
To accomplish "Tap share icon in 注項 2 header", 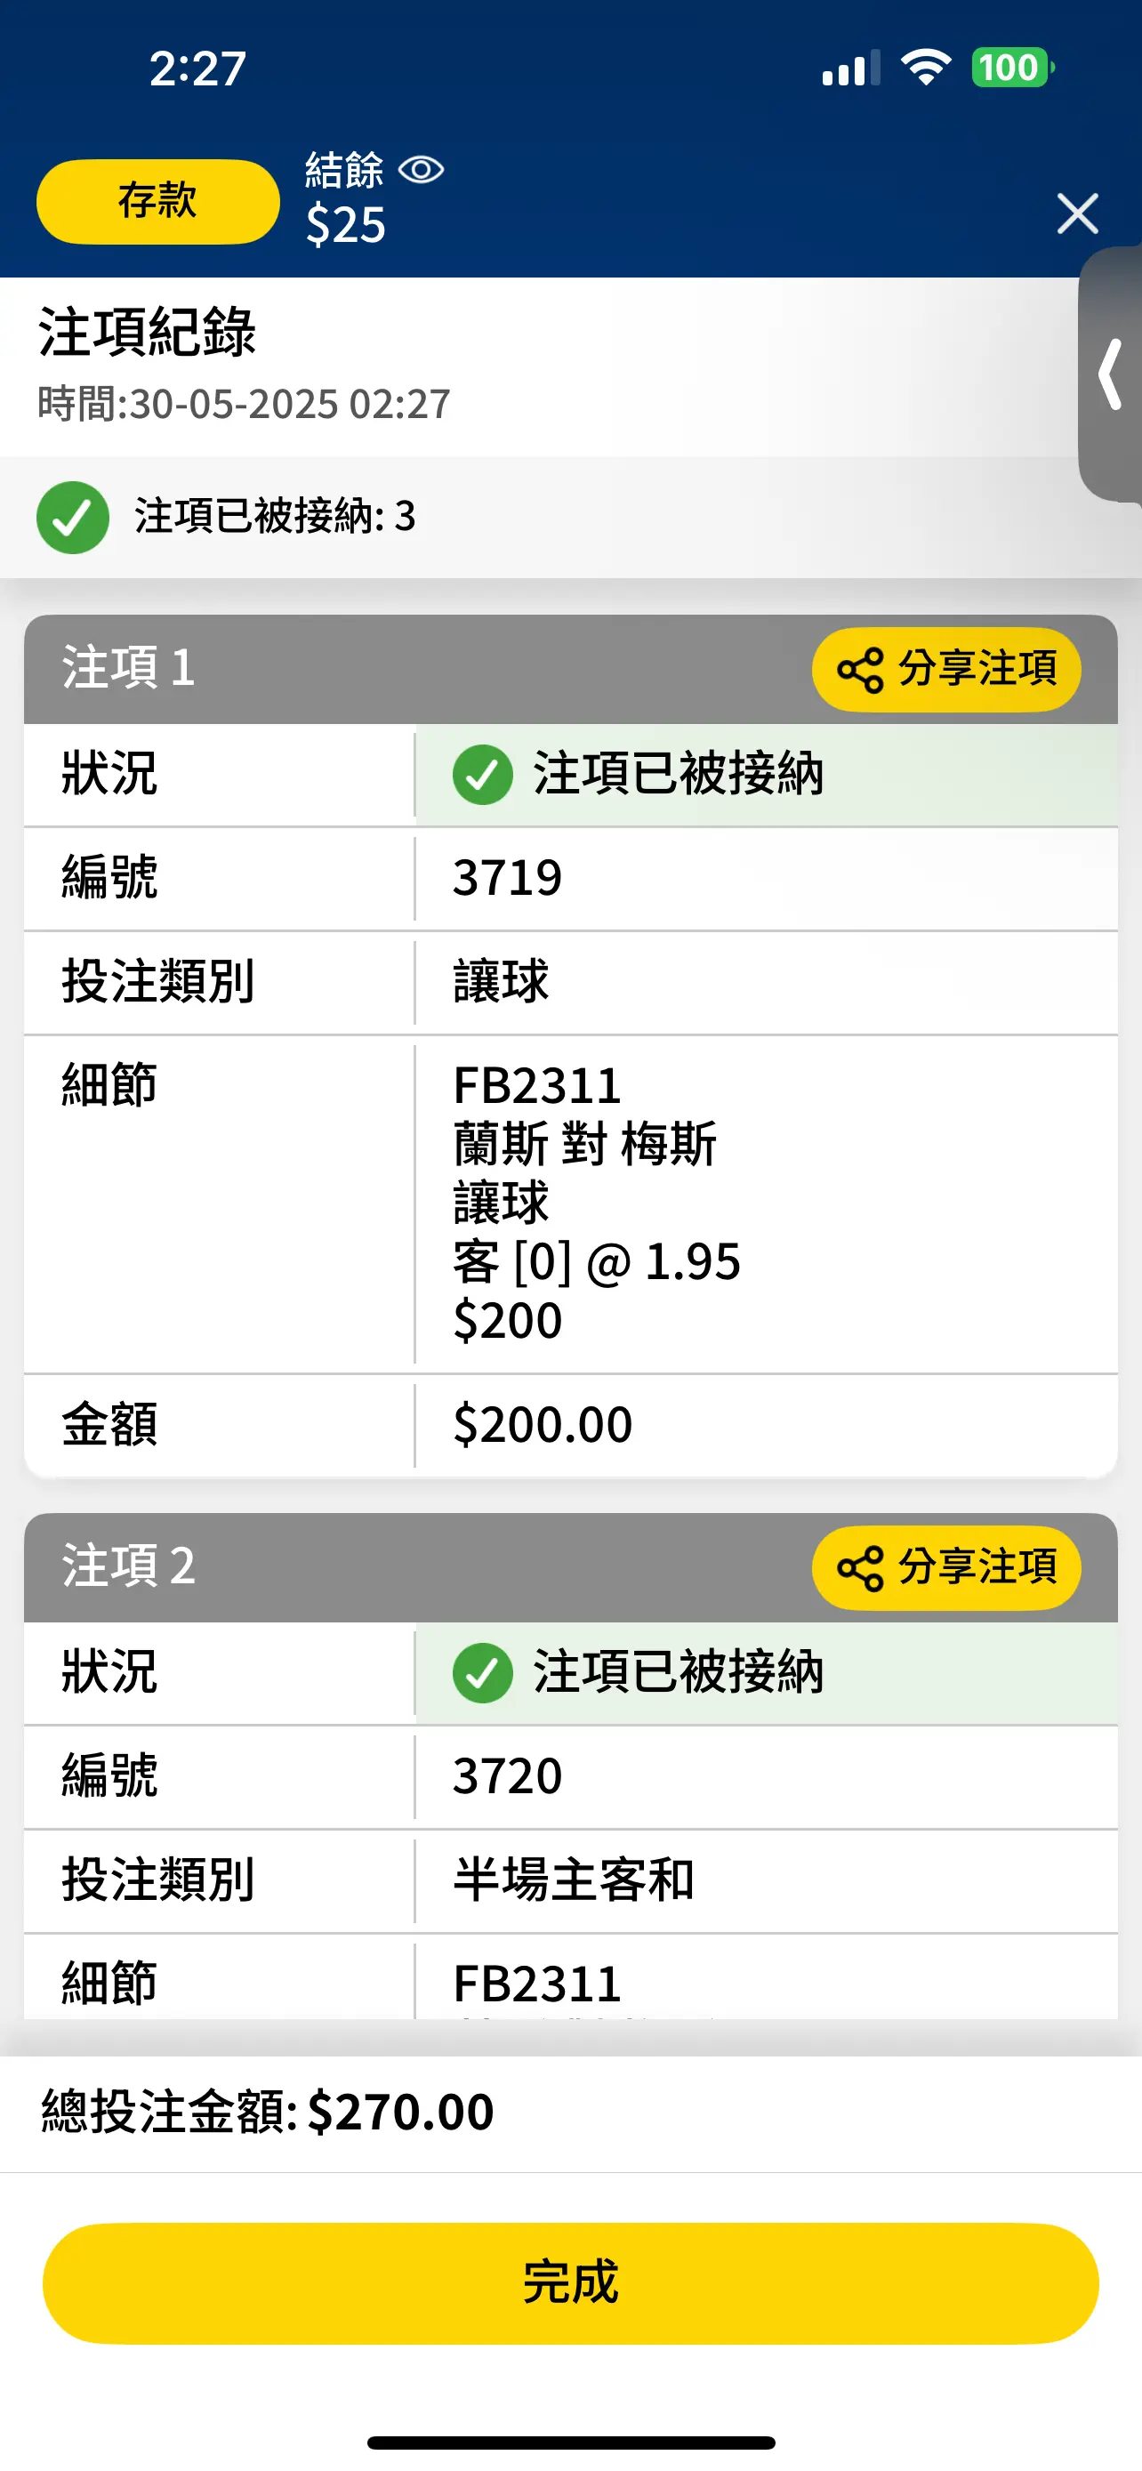I will (860, 1568).
